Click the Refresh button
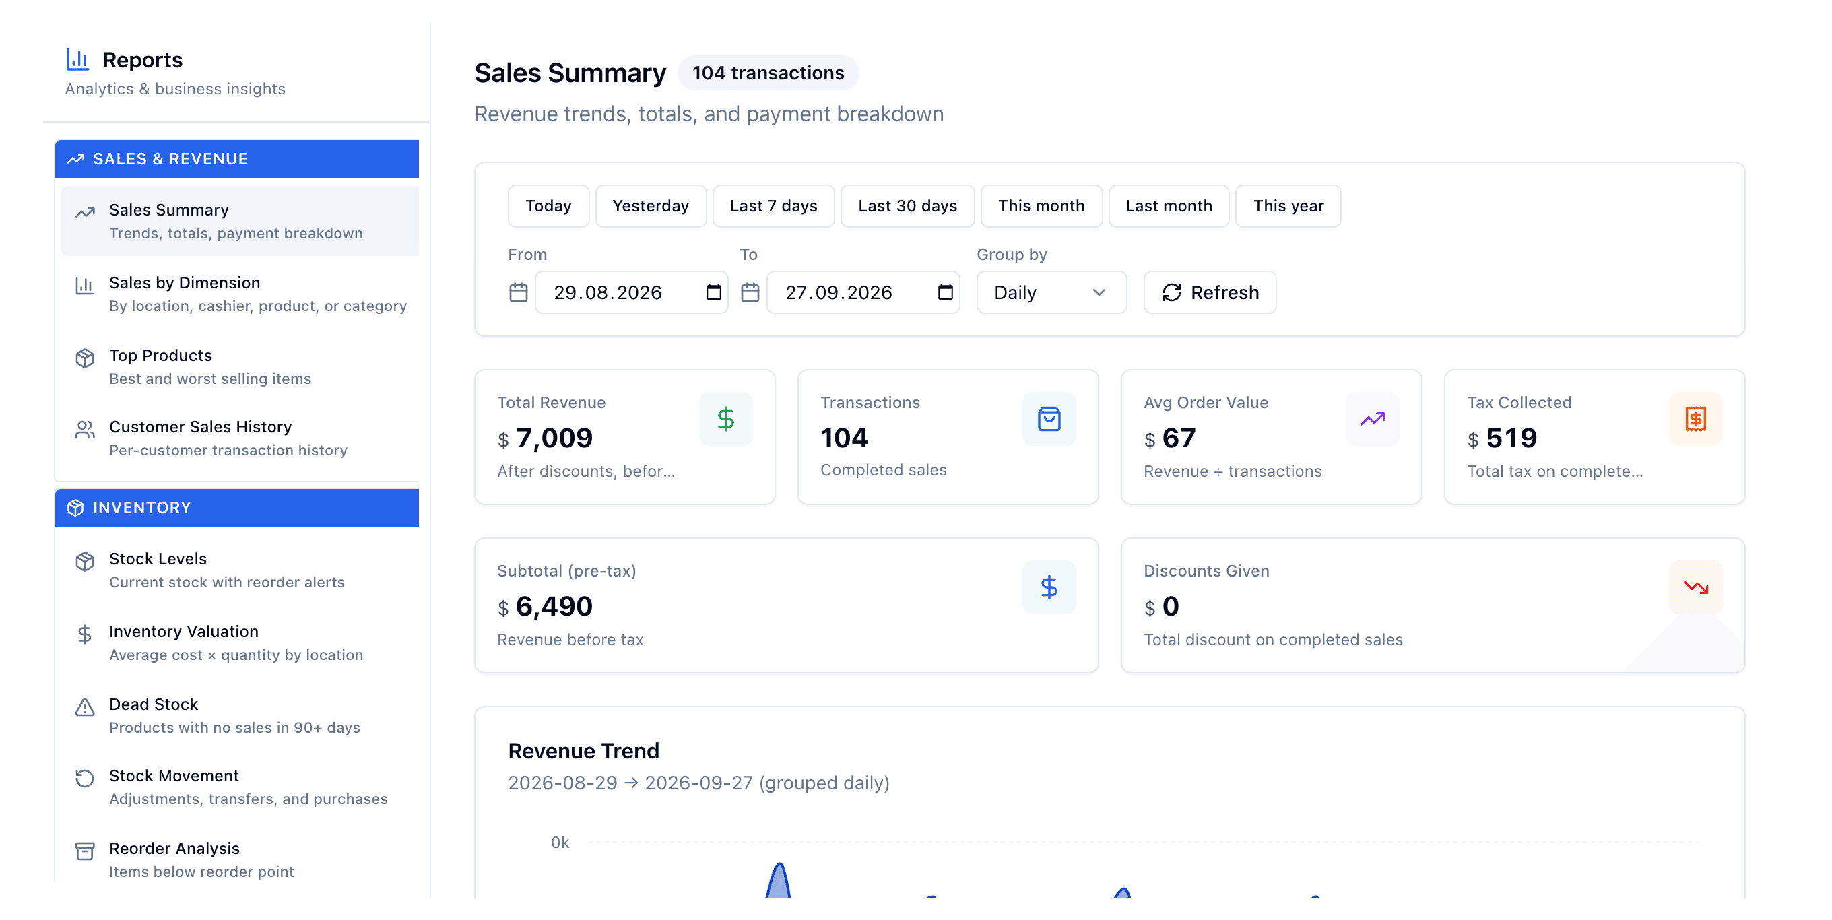This screenshot has width=1832, height=920. [x=1210, y=292]
